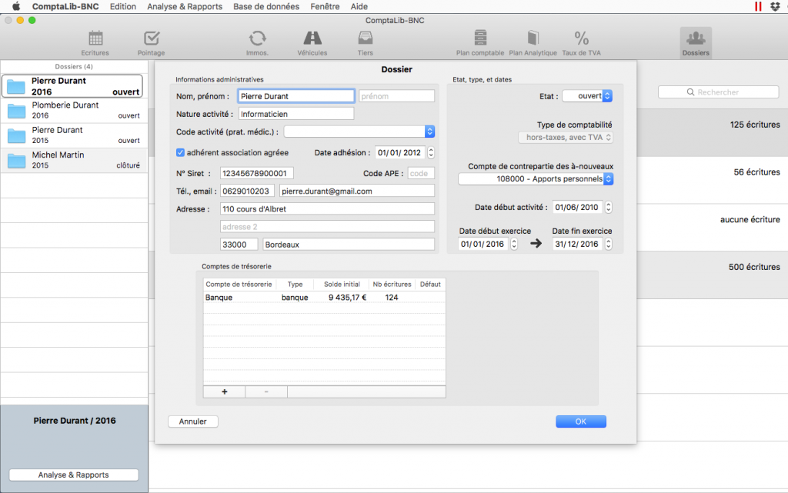Click the magnifier icon in Rechercher field
This screenshot has width=788, height=493.
coord(690,92)
